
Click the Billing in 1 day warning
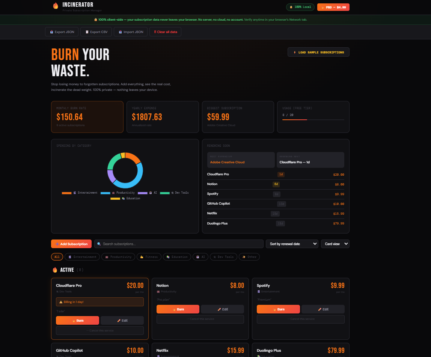pos(100,302)
